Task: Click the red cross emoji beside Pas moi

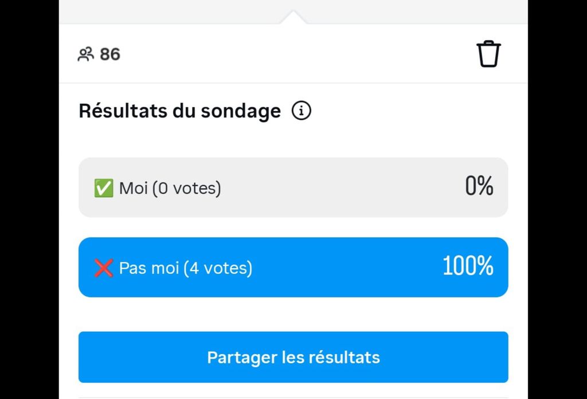Action: tap(104, 268)
